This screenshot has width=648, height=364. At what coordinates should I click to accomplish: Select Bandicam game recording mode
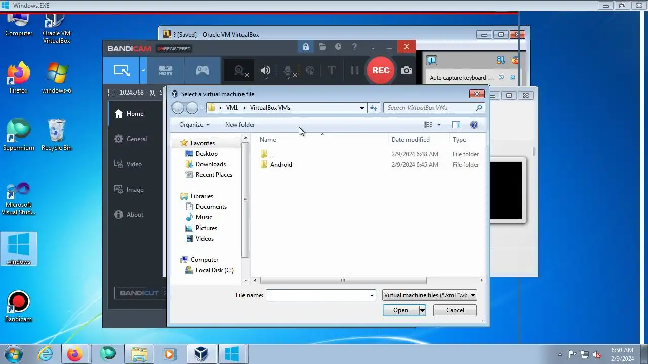coord(202,70)
